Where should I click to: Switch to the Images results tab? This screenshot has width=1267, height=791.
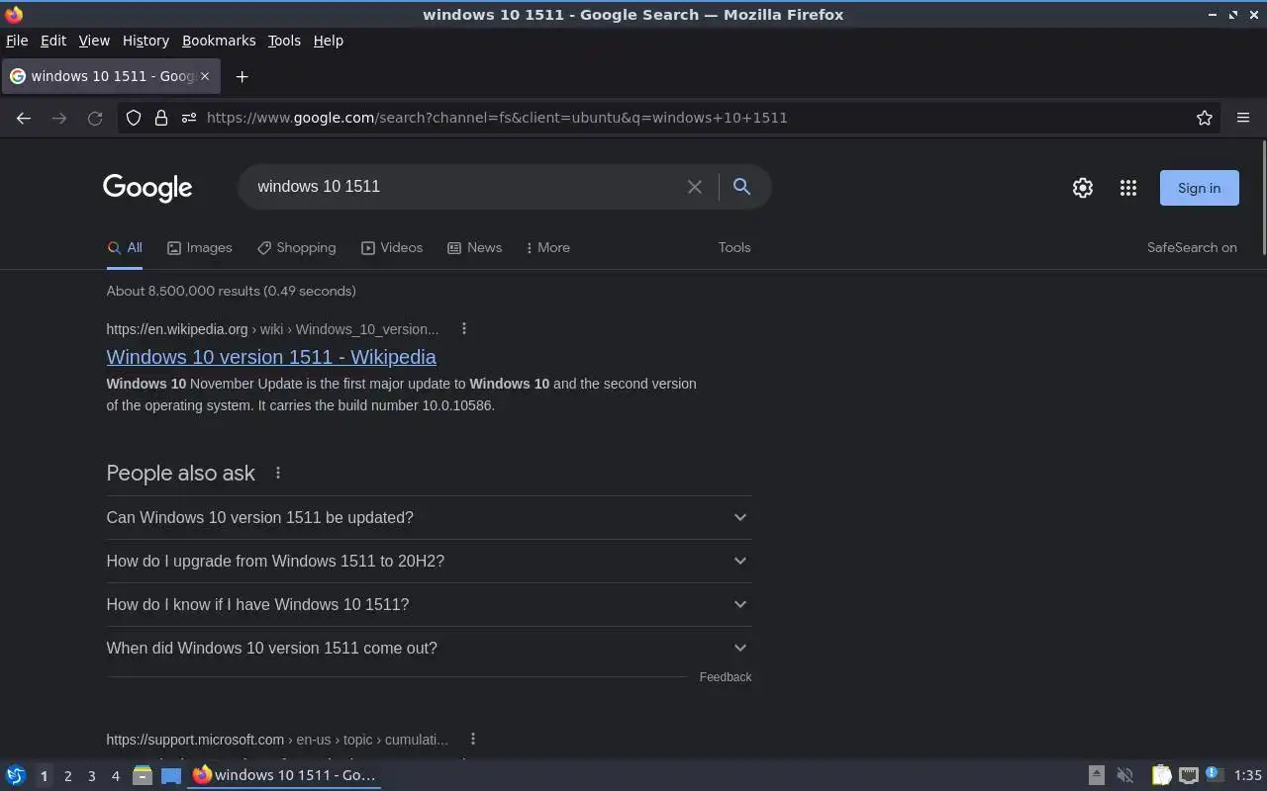(x=199, y=248)
